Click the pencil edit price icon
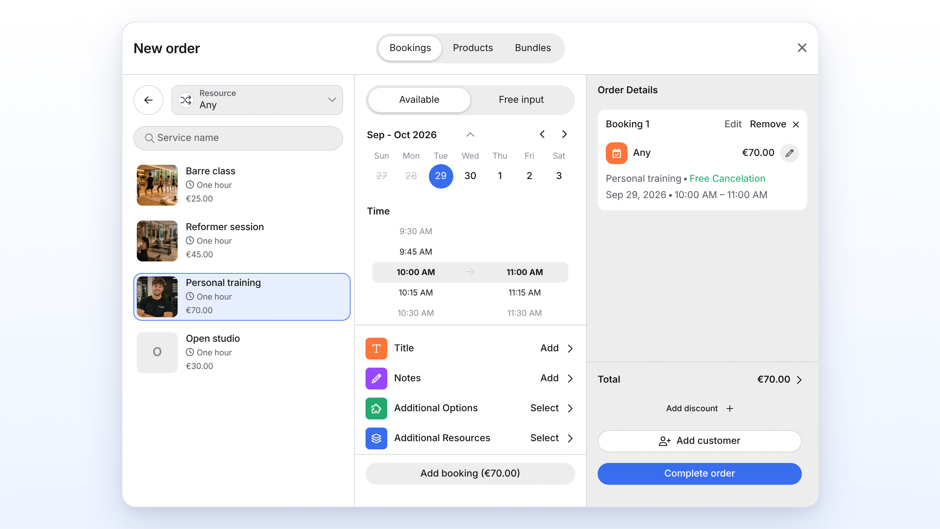Image resolution: width=940 pixels, height=529 pixels. 789,153
